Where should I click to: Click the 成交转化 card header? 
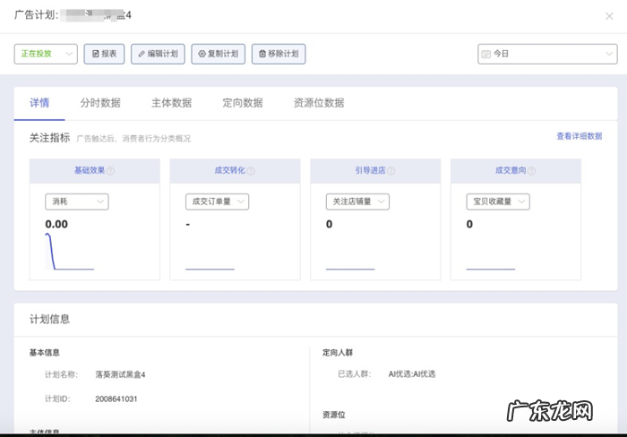point(235,171)
